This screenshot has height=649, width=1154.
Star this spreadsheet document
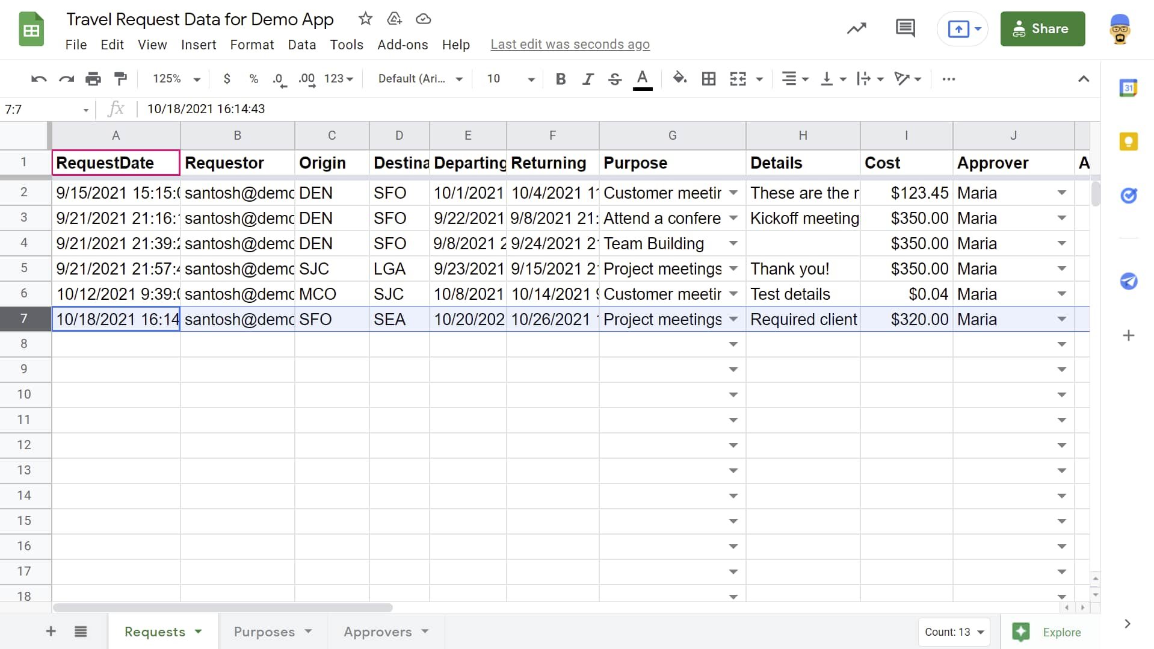point(365,19)
